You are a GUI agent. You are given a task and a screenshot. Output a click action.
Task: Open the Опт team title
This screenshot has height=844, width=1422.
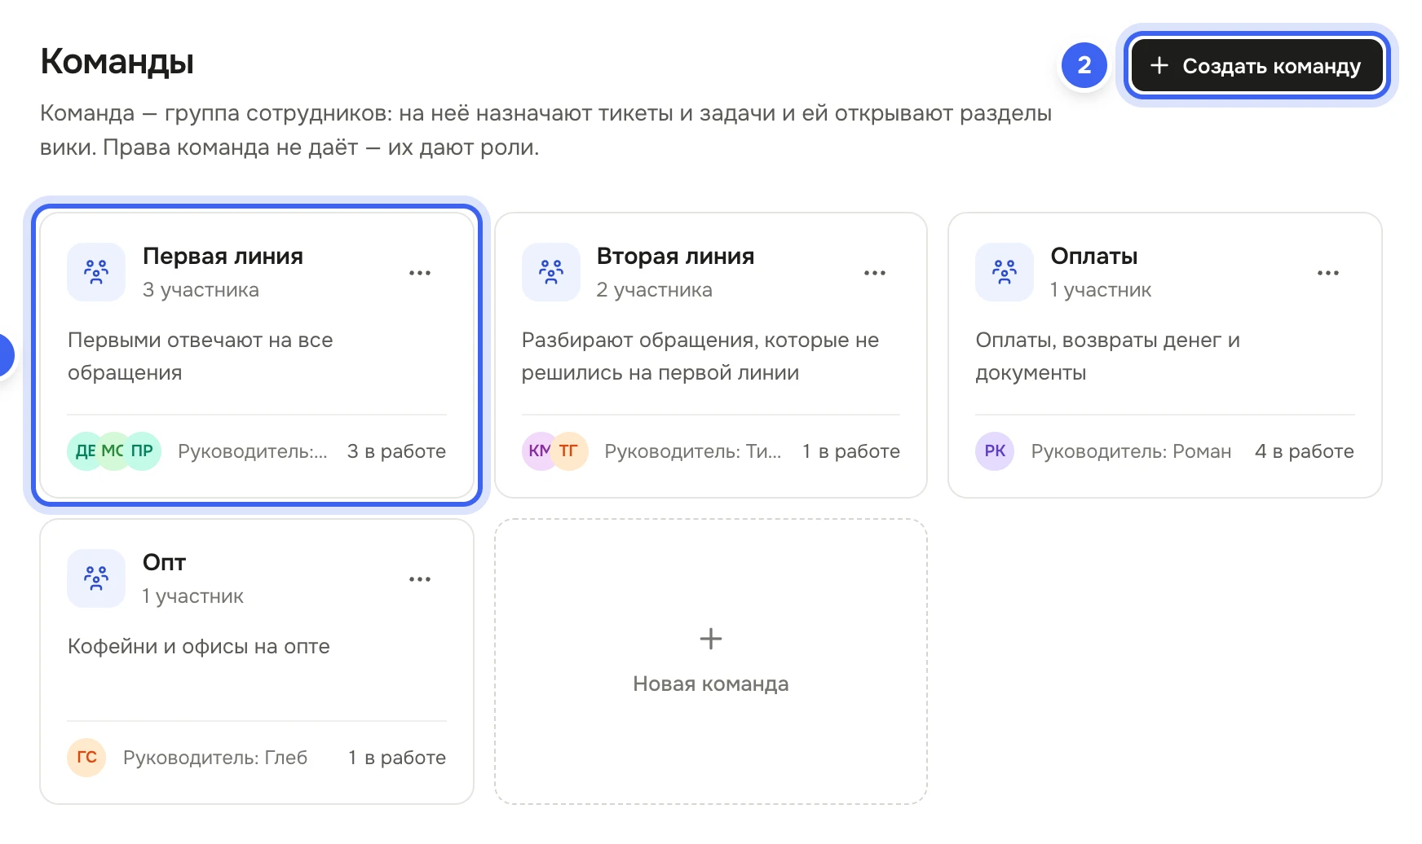pos(164,562)
